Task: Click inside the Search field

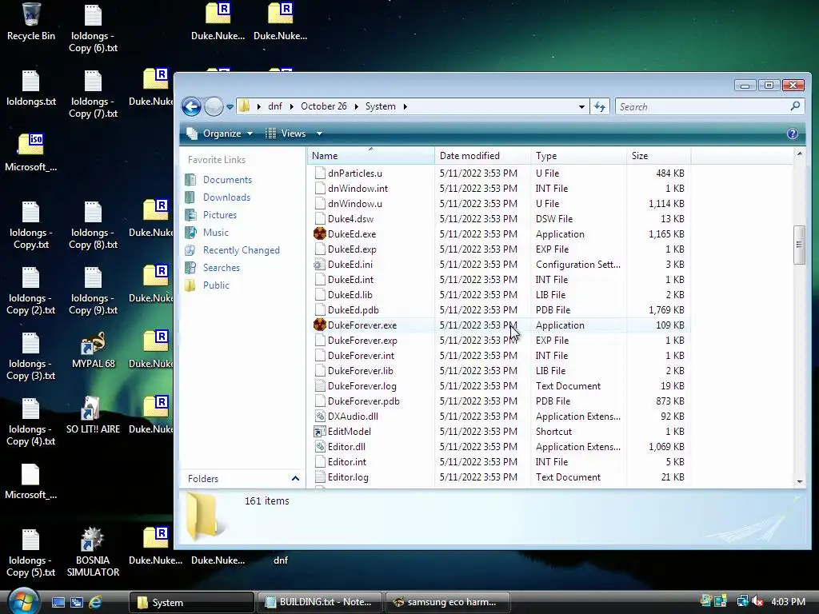Action: coord(702,106)
